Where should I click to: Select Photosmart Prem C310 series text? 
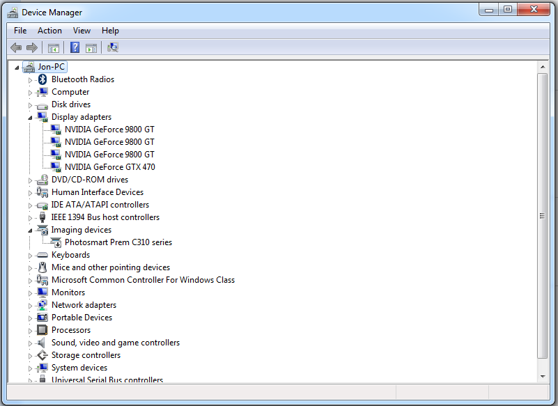pos(118,242)
